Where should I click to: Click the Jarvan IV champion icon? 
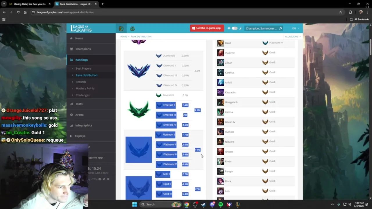(x=221, y=122)
